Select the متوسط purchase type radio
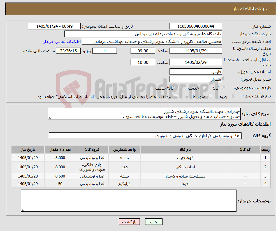The image size is (276, 231). coord(210,96)
